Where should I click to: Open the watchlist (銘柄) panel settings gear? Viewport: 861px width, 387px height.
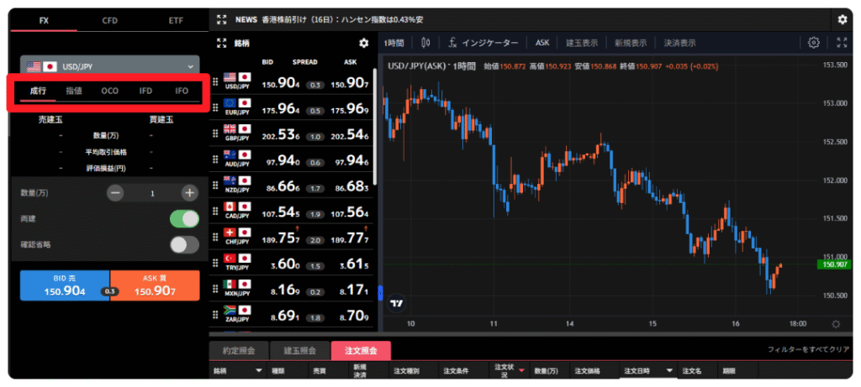[363, 43]
